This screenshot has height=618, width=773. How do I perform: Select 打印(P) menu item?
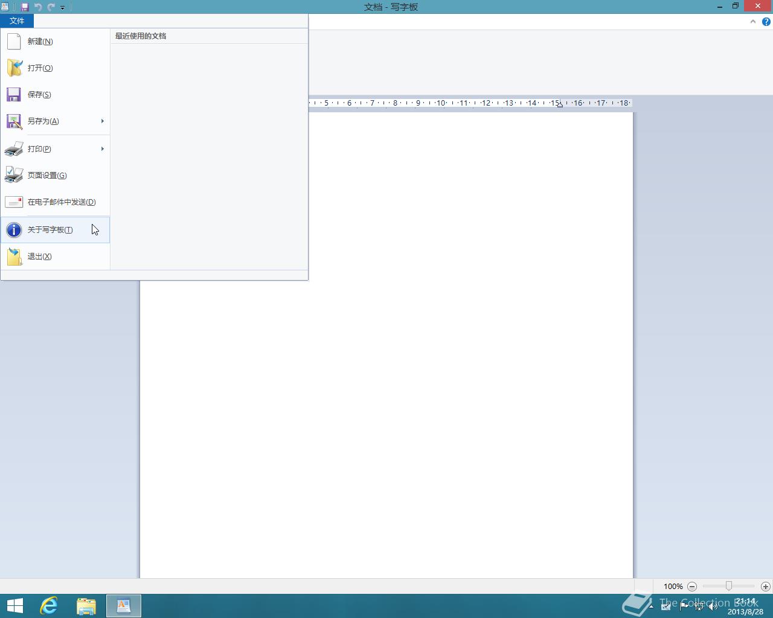click(55, 148)
